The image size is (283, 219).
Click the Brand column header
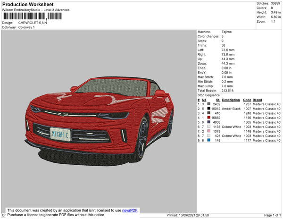click(257, 100)
